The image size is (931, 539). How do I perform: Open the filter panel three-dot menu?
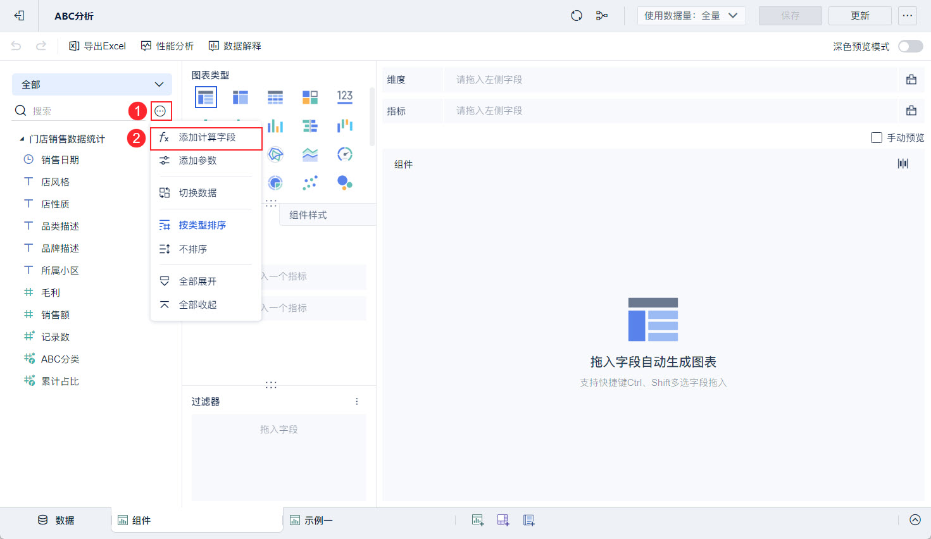click(x=357, y=402)
